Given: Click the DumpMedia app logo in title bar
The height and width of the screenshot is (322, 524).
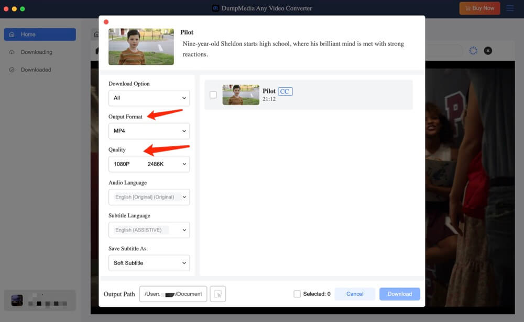Looking at the screenshot, I should pyautogui.click(x=215, y=8).
